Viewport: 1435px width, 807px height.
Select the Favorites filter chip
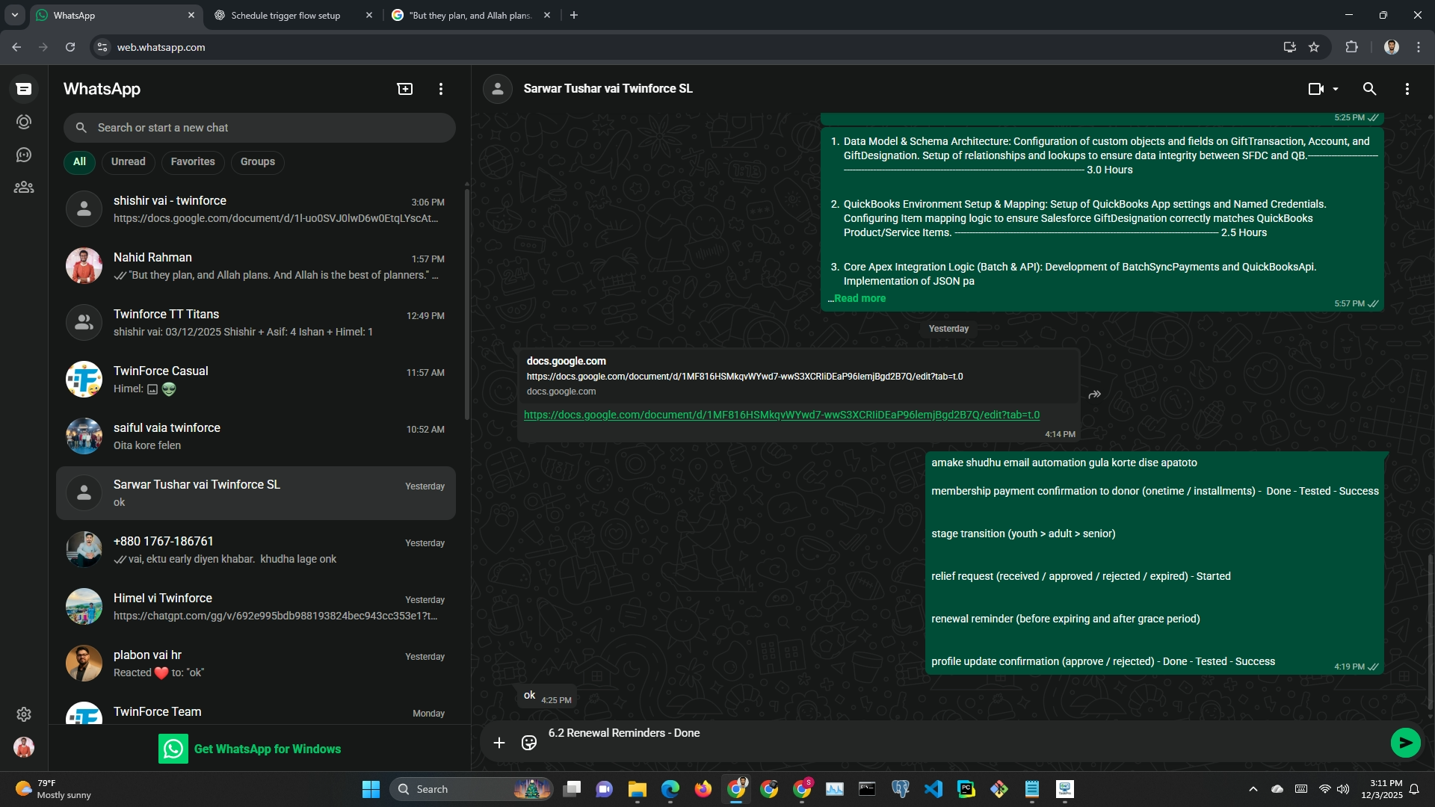click(x=193, y=161)
